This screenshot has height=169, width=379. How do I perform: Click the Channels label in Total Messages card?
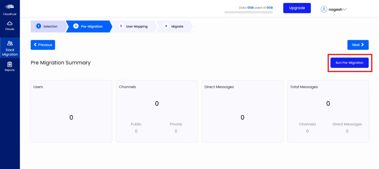[x=308, y=124]
